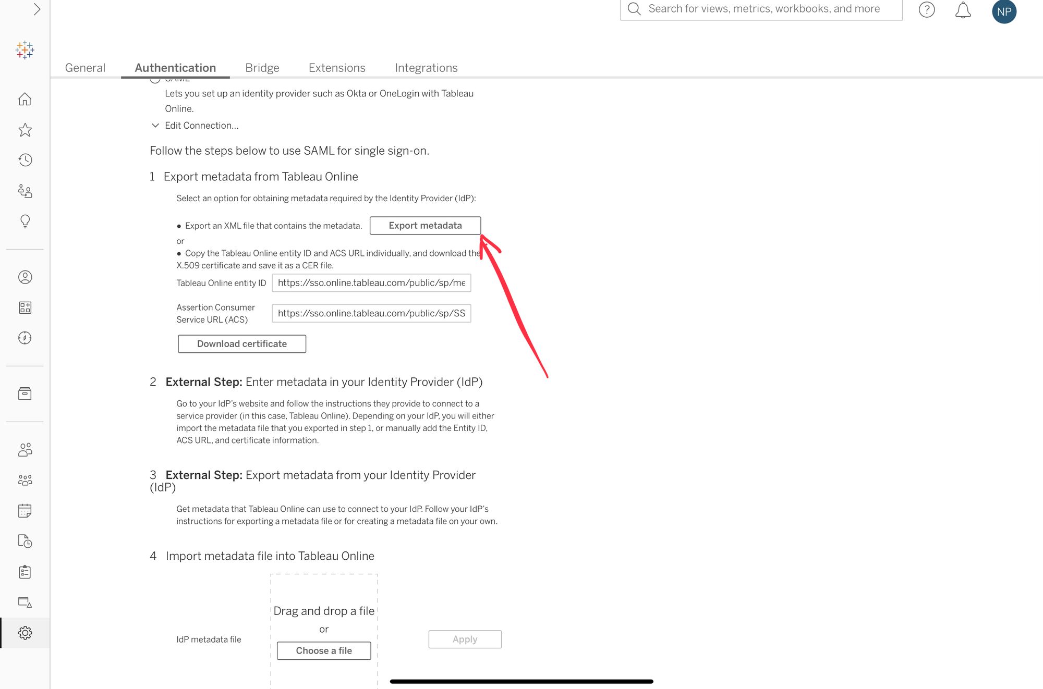Click the Download certificate button
This screenshot has width=1043, height=689.
pos(242,344)
